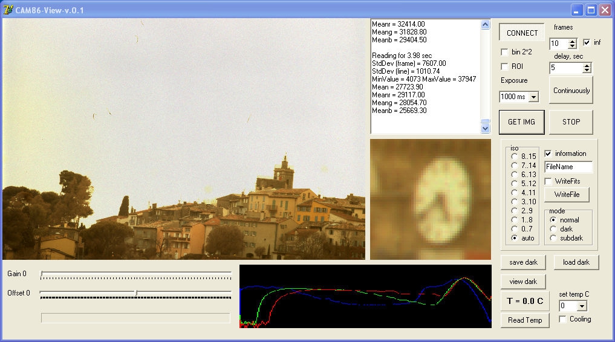Click the Offset slider handle
This screenshot has width=615, height=342.
point(136,293)
